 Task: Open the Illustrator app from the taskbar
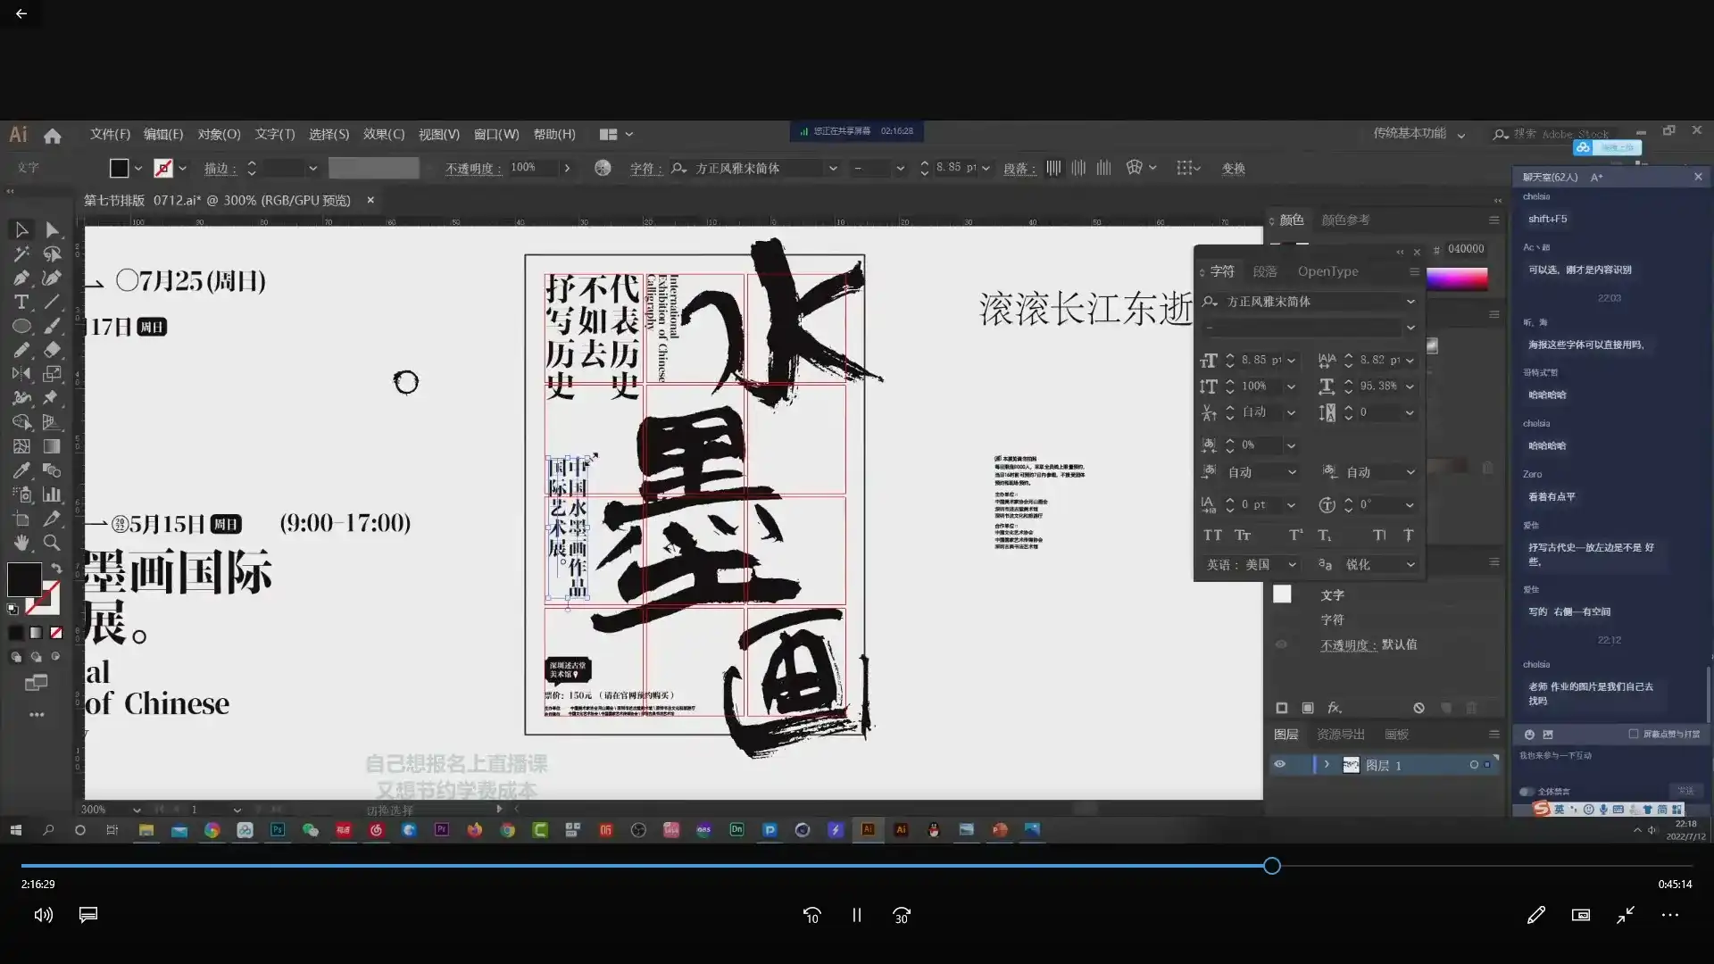point(870,830)
